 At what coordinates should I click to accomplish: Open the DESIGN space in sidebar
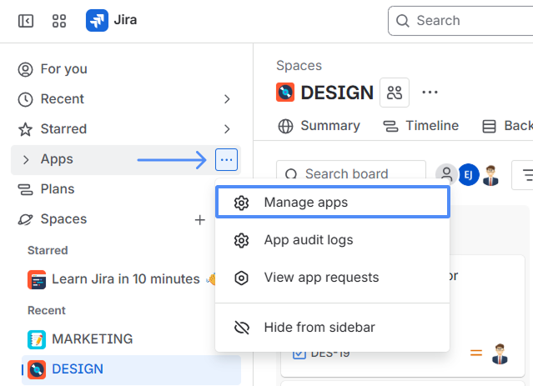131,369
